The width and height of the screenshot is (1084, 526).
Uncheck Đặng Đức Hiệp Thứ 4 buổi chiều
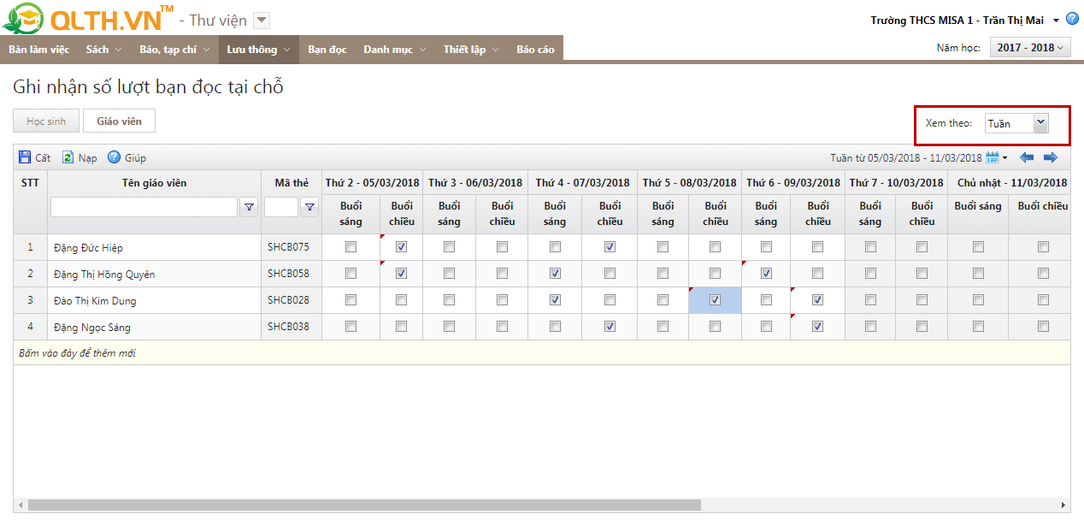(610, 247)
